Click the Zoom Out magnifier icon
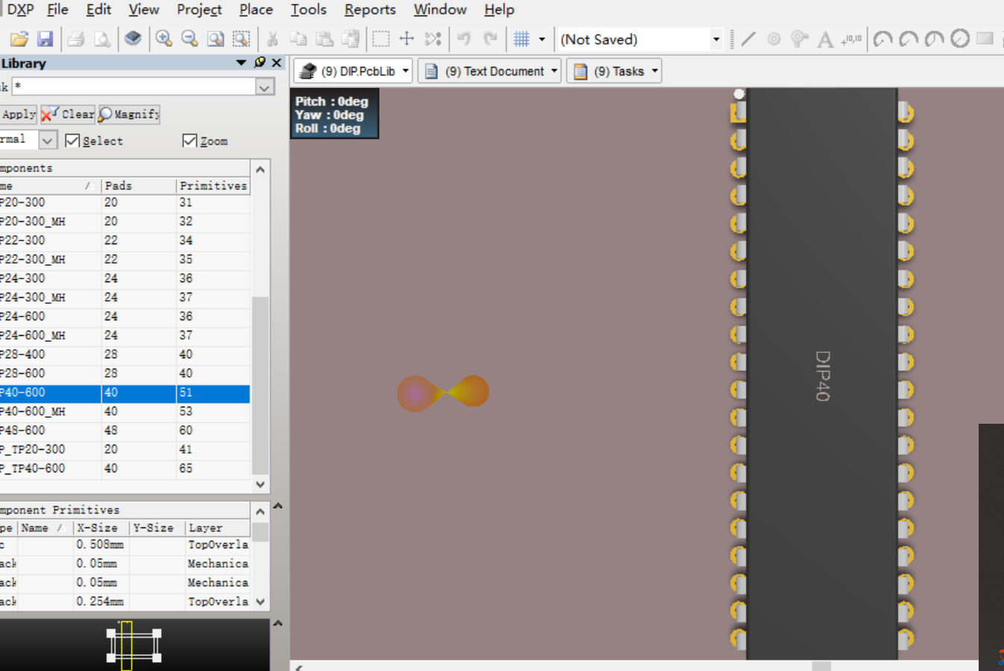Viewport: 1004px width, 671px height. [189, 39]
